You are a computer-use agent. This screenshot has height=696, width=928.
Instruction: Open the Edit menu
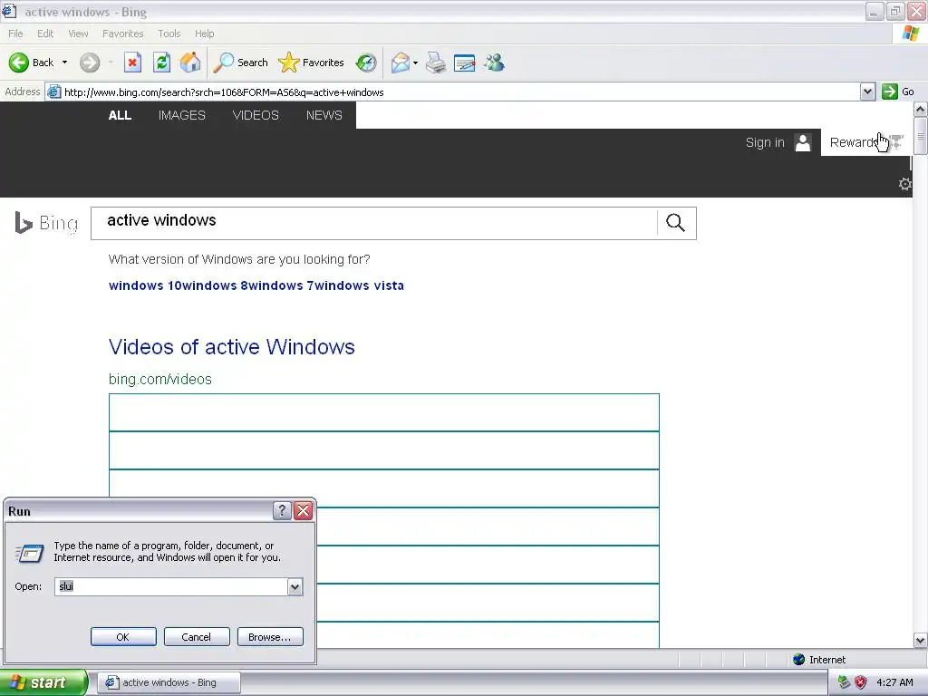click(x=45, y=34)
